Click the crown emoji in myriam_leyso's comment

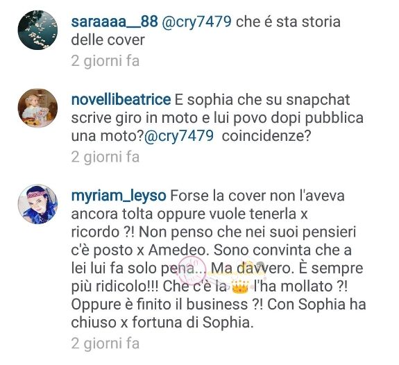point(240,287)
